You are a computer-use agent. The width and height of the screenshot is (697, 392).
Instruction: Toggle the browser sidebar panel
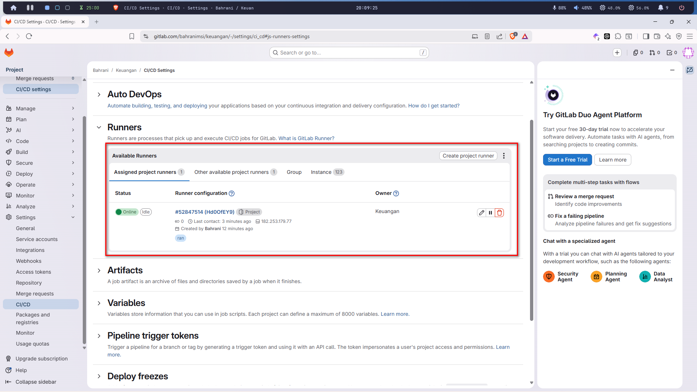[646, 36]
